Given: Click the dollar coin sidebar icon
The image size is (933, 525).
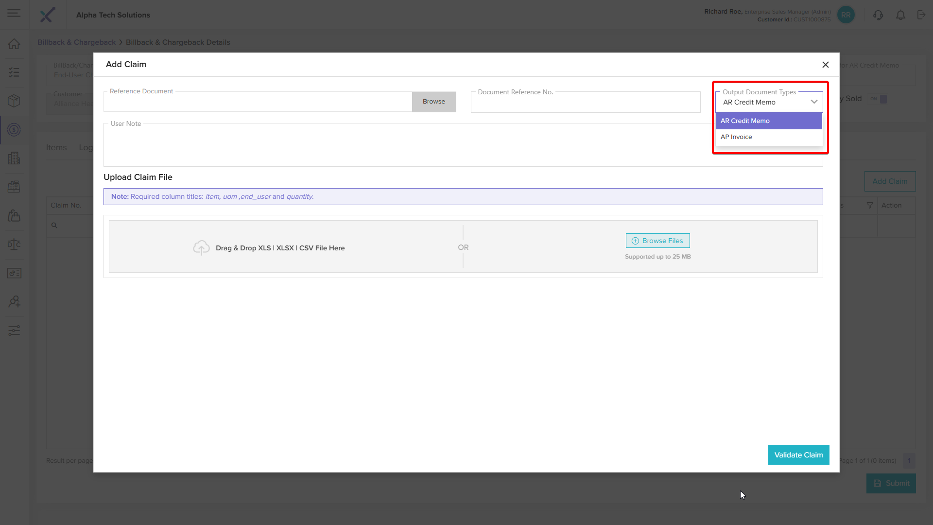Looking at the screenshot, I should click(x=14, y=129).
